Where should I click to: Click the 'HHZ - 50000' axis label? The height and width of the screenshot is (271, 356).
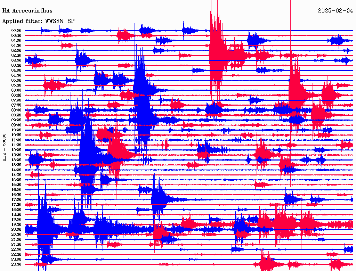[x=4, y=147]
